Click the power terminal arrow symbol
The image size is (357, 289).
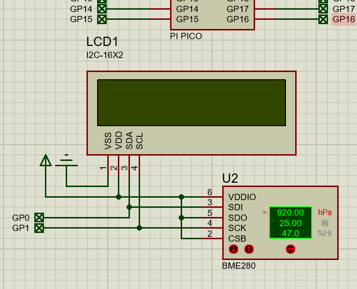45,160
